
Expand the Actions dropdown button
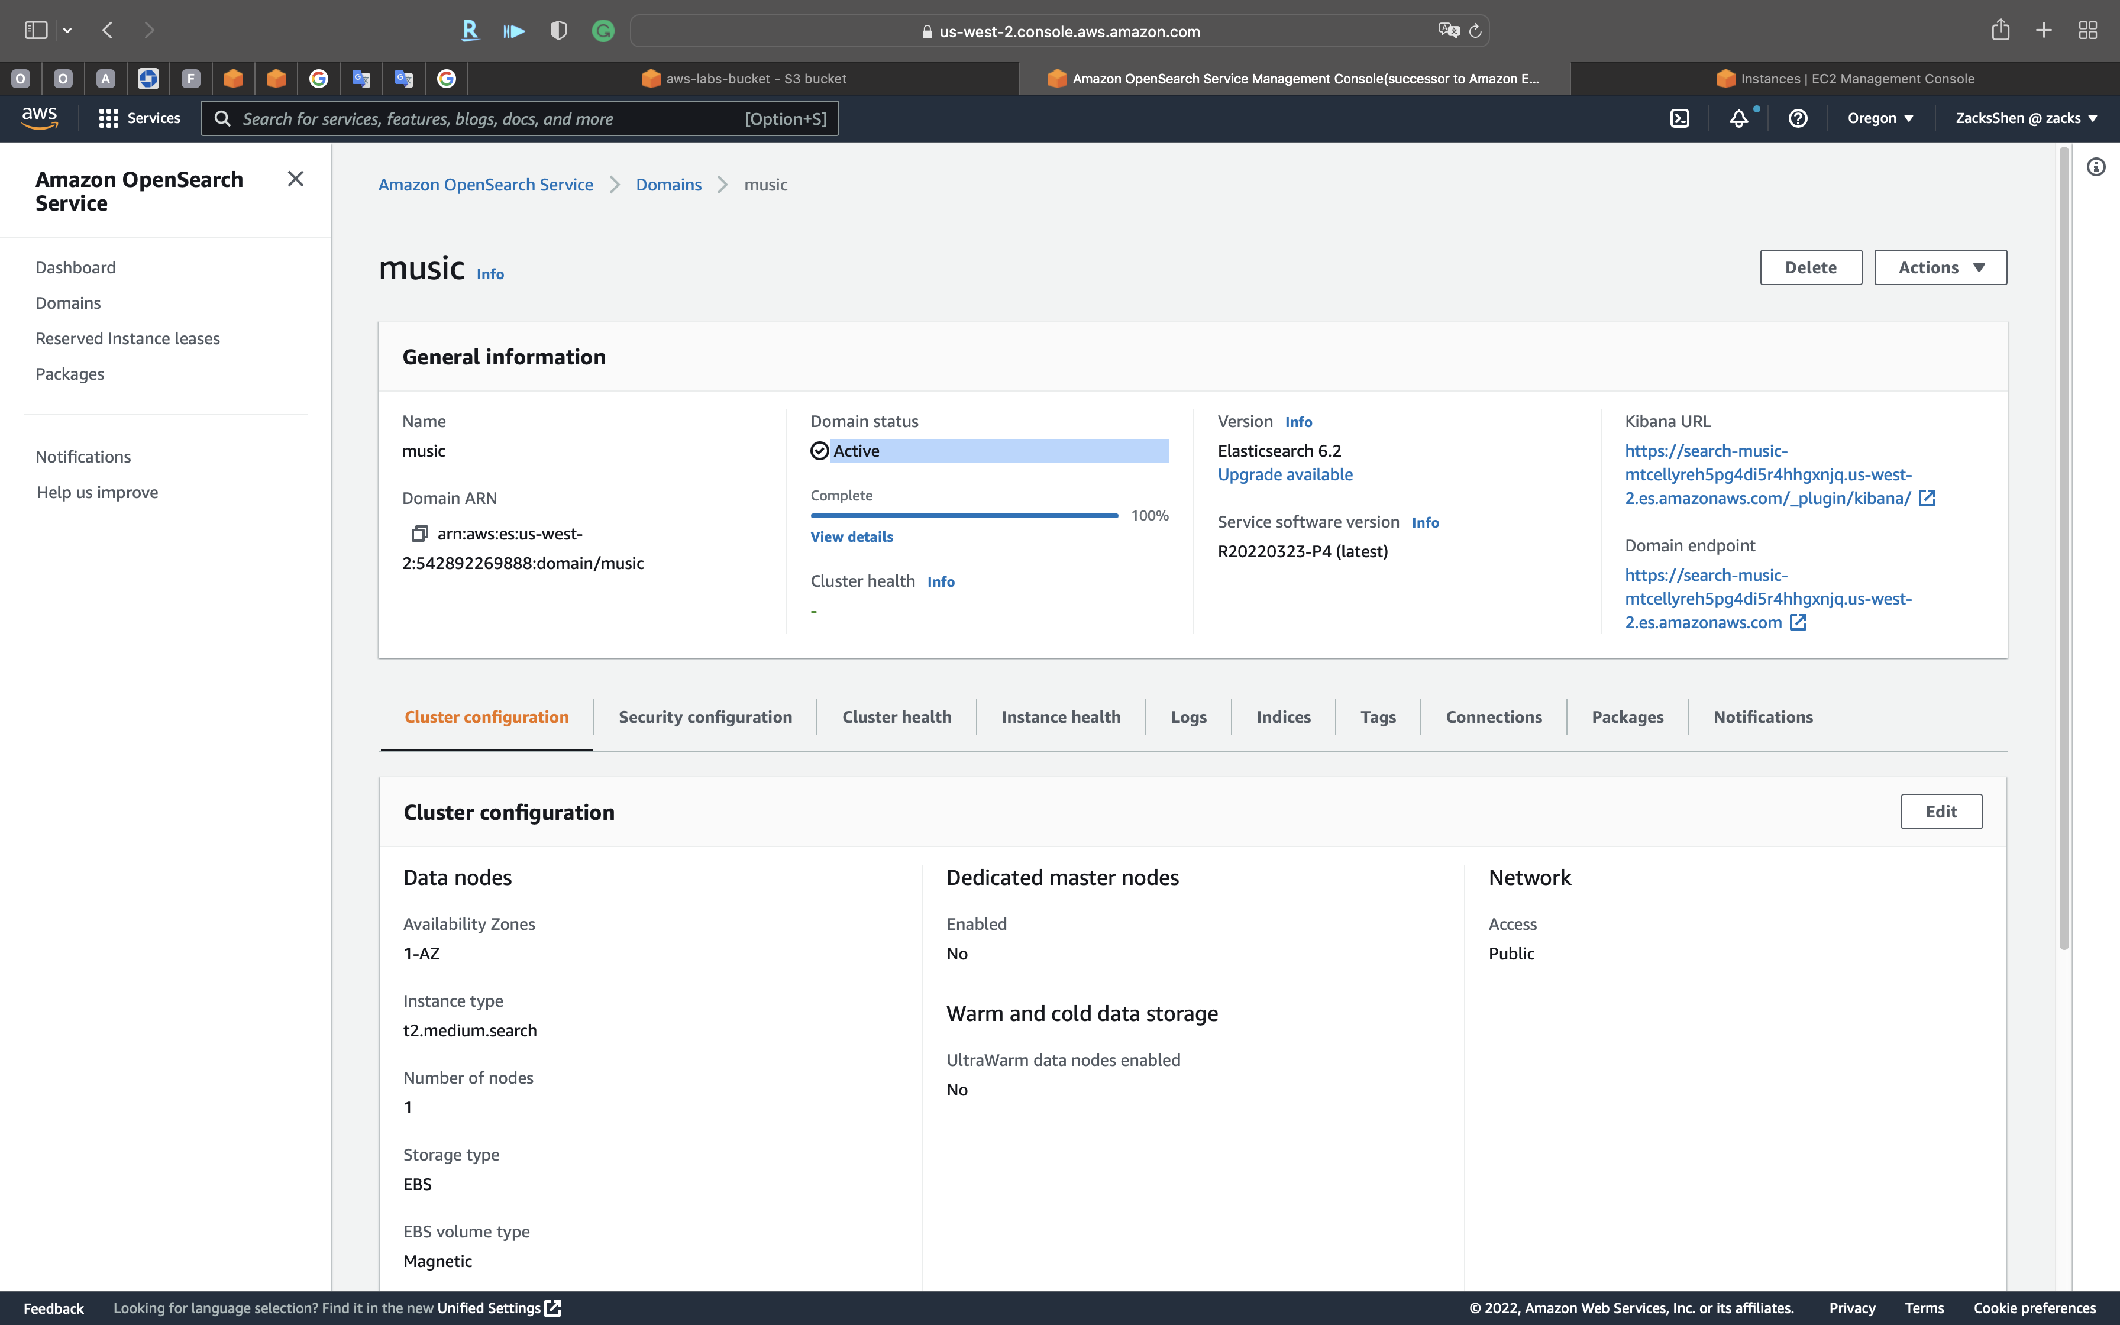[1940, 267]
